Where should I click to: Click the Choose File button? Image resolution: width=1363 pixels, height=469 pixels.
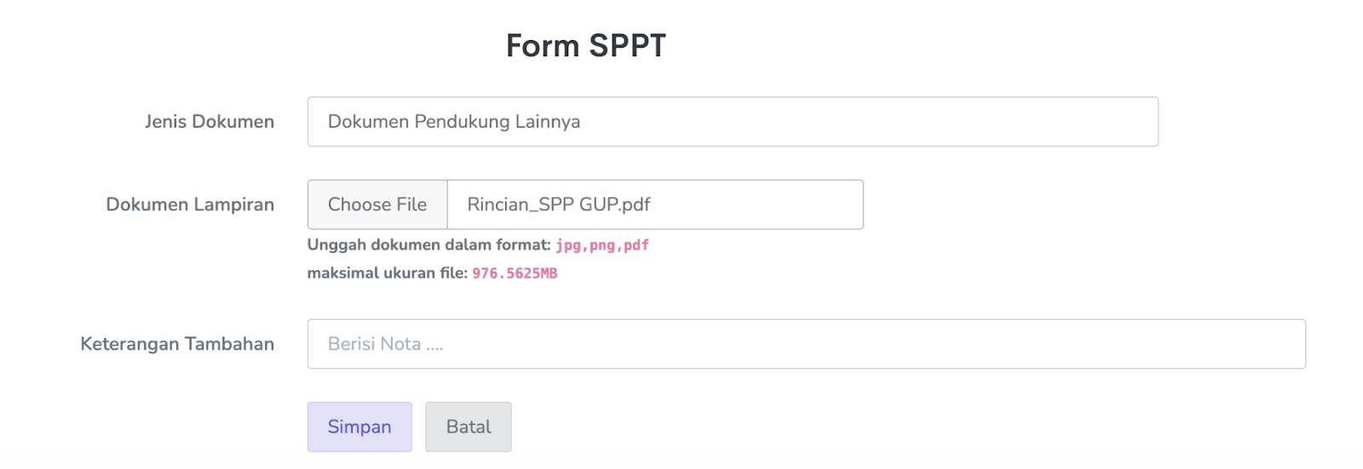point(377,204)
